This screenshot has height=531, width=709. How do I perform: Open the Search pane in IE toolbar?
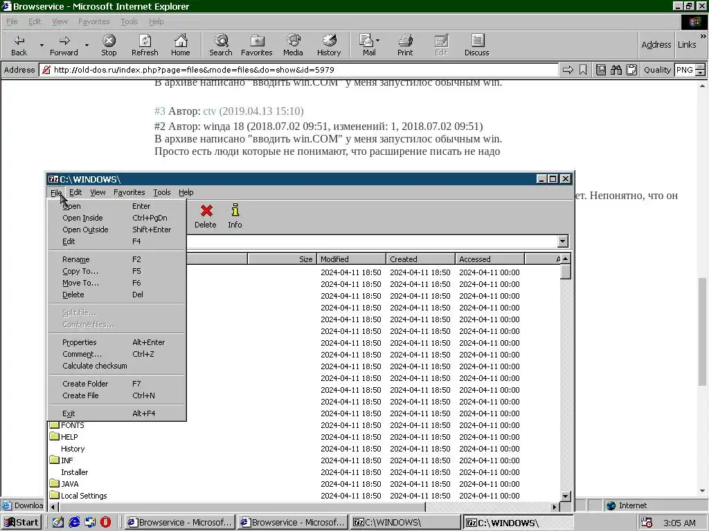coord(221,45)
